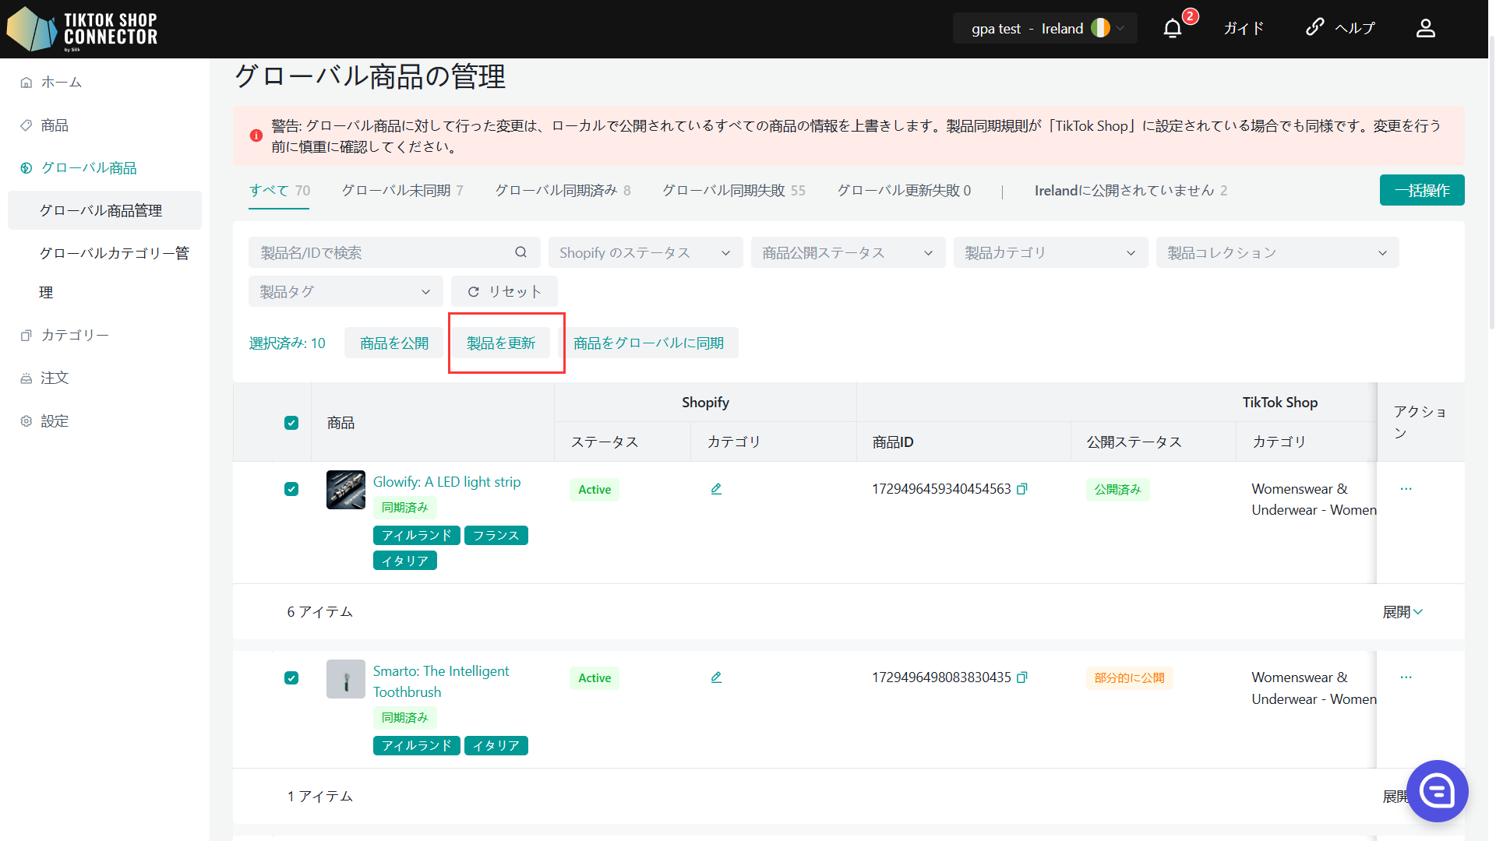Uncheck the Smarto Toothbrush row

click(291, 677)
